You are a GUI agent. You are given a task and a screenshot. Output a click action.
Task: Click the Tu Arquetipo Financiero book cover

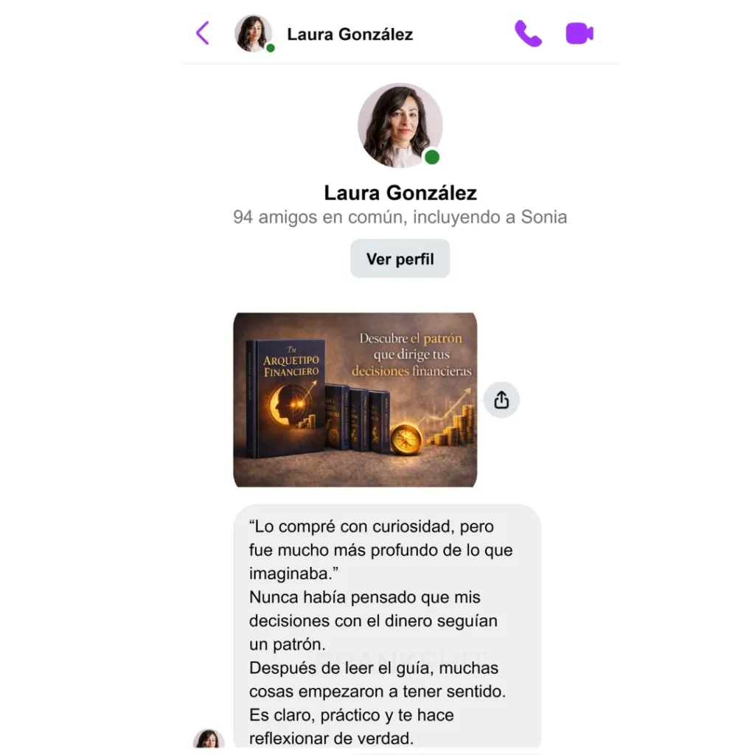(x=286, y=399)
